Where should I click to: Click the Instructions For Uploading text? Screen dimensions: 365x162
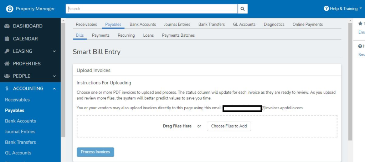tap(104, 83)
